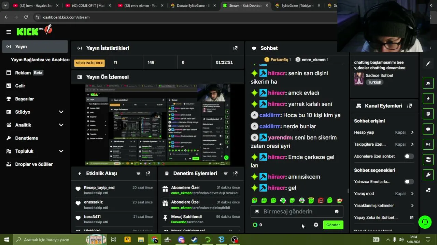Screen dimensions: 437x245
Task: Toggle the chat bubble icon in right rail
Action: pos(428,129)
